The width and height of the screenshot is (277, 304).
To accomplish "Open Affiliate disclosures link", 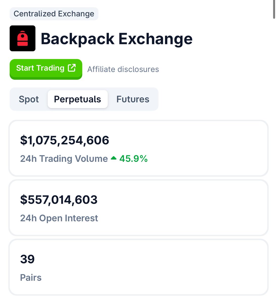I will 123,69.
